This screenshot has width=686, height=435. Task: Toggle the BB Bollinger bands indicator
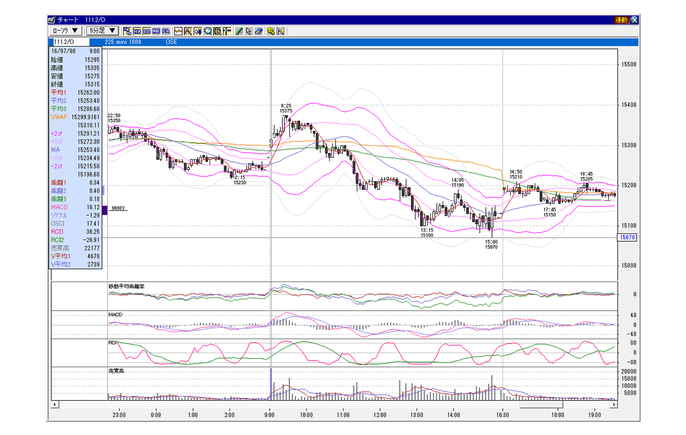coord(147,31)
